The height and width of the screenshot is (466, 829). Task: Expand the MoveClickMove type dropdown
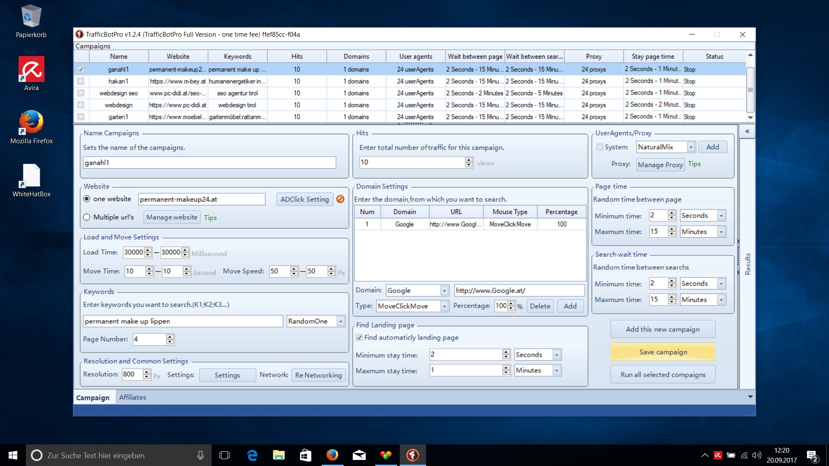click(x=444, y=306)
